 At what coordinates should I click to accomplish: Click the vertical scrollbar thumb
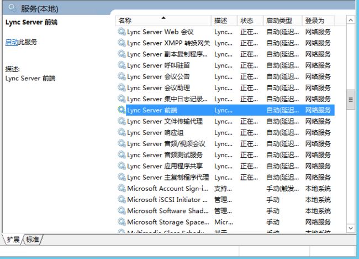(351, 100)
